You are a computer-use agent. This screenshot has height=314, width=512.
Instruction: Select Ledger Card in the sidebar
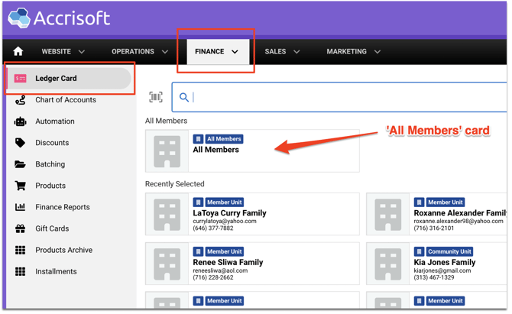(x=56, y=79)
